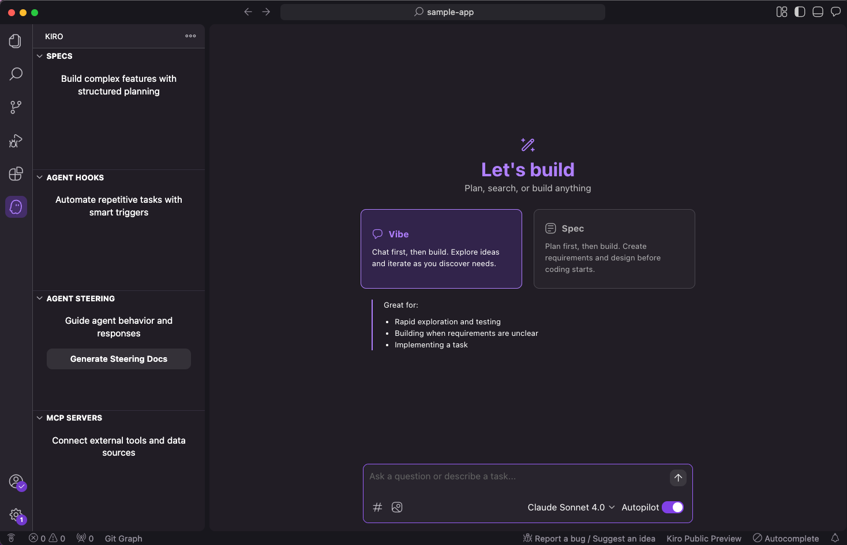The height and width of the screenshot is (545, 847).
Task: Go back using the left arrow
Action: click(x=248, y=12)
